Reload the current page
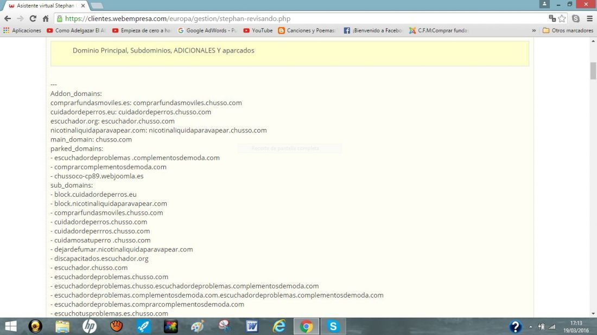Viewport: 597px width, 335px height. point(33,18)
